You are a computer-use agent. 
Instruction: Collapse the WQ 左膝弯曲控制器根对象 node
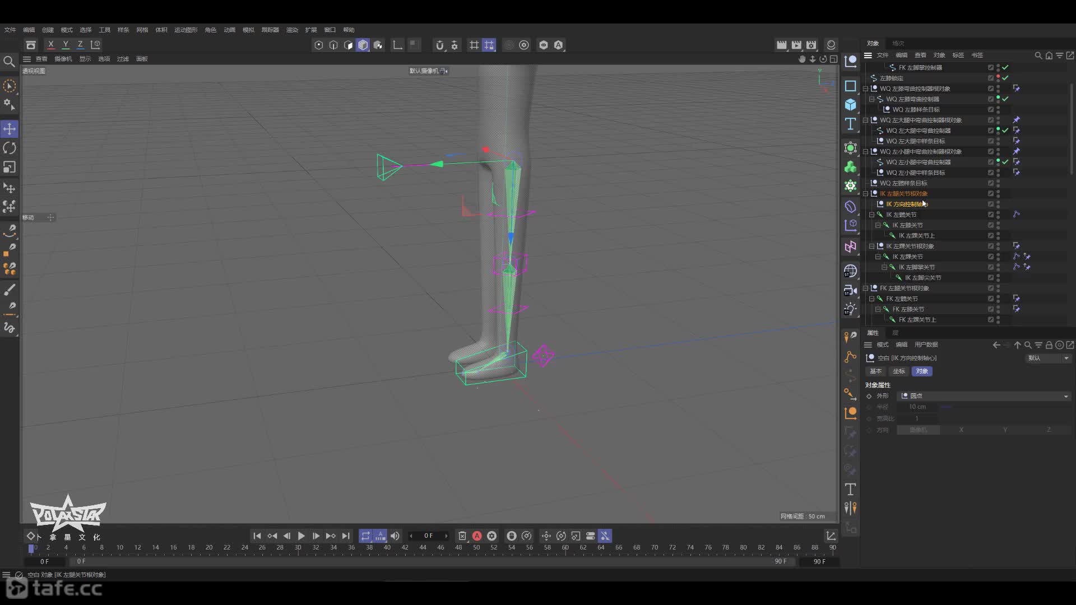point(866,89)
